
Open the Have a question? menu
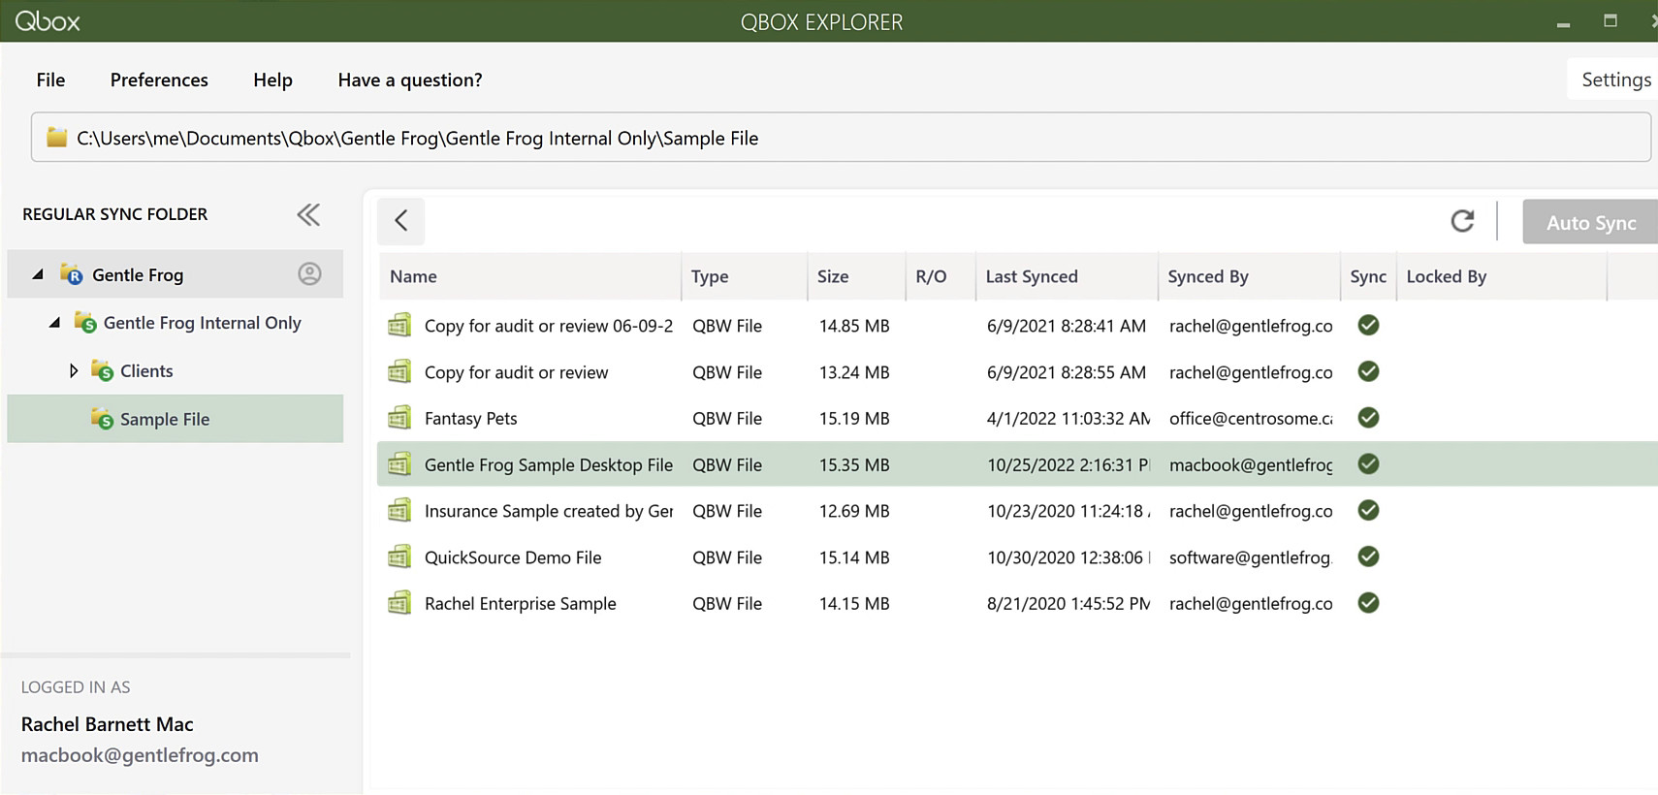click(x=410, y=79)
